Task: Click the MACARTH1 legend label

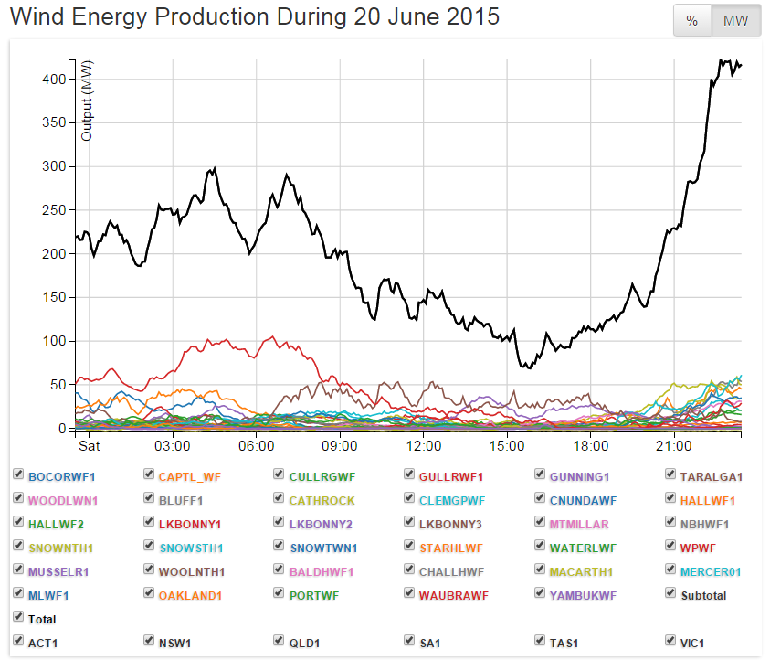Action: pyautogui.click(x=581, y=571)
